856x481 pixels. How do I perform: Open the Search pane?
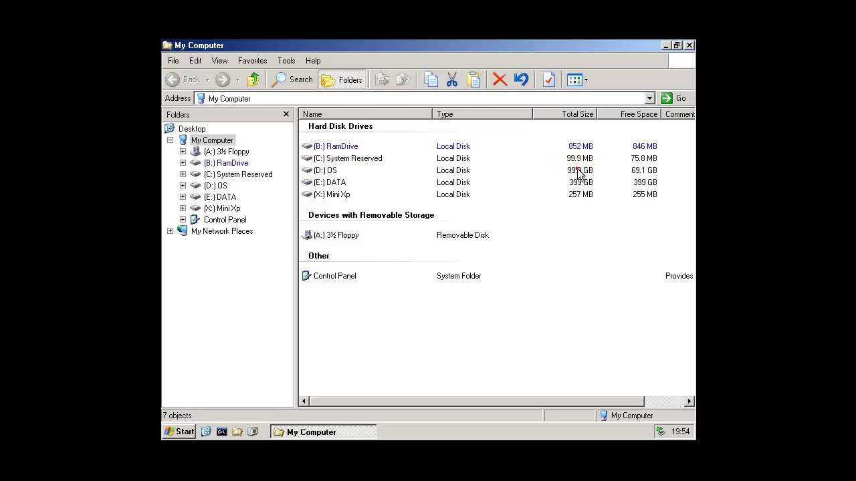click(x=292, y=79)
